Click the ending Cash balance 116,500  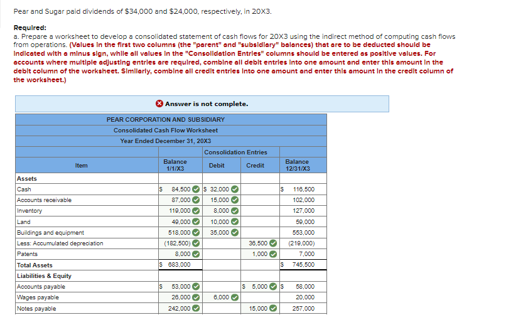click(x=304, y=190)
